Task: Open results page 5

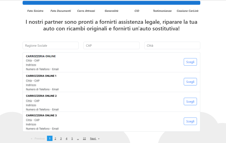Action: coord(72,139)
